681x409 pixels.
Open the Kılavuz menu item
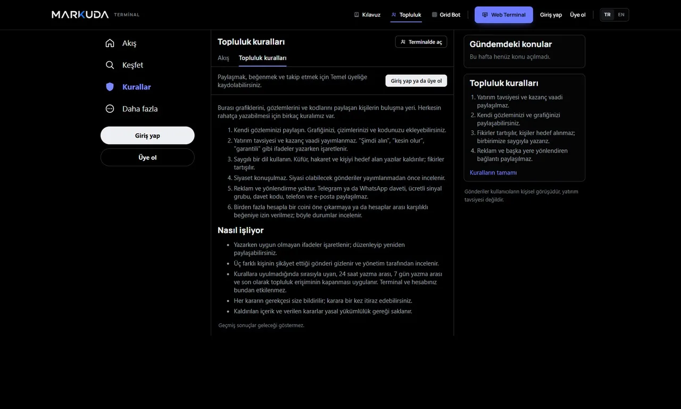point(367,14)
